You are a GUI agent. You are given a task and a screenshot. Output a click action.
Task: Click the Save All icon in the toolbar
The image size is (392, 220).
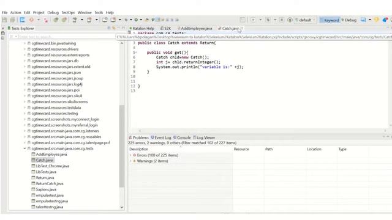coord(12,20)
